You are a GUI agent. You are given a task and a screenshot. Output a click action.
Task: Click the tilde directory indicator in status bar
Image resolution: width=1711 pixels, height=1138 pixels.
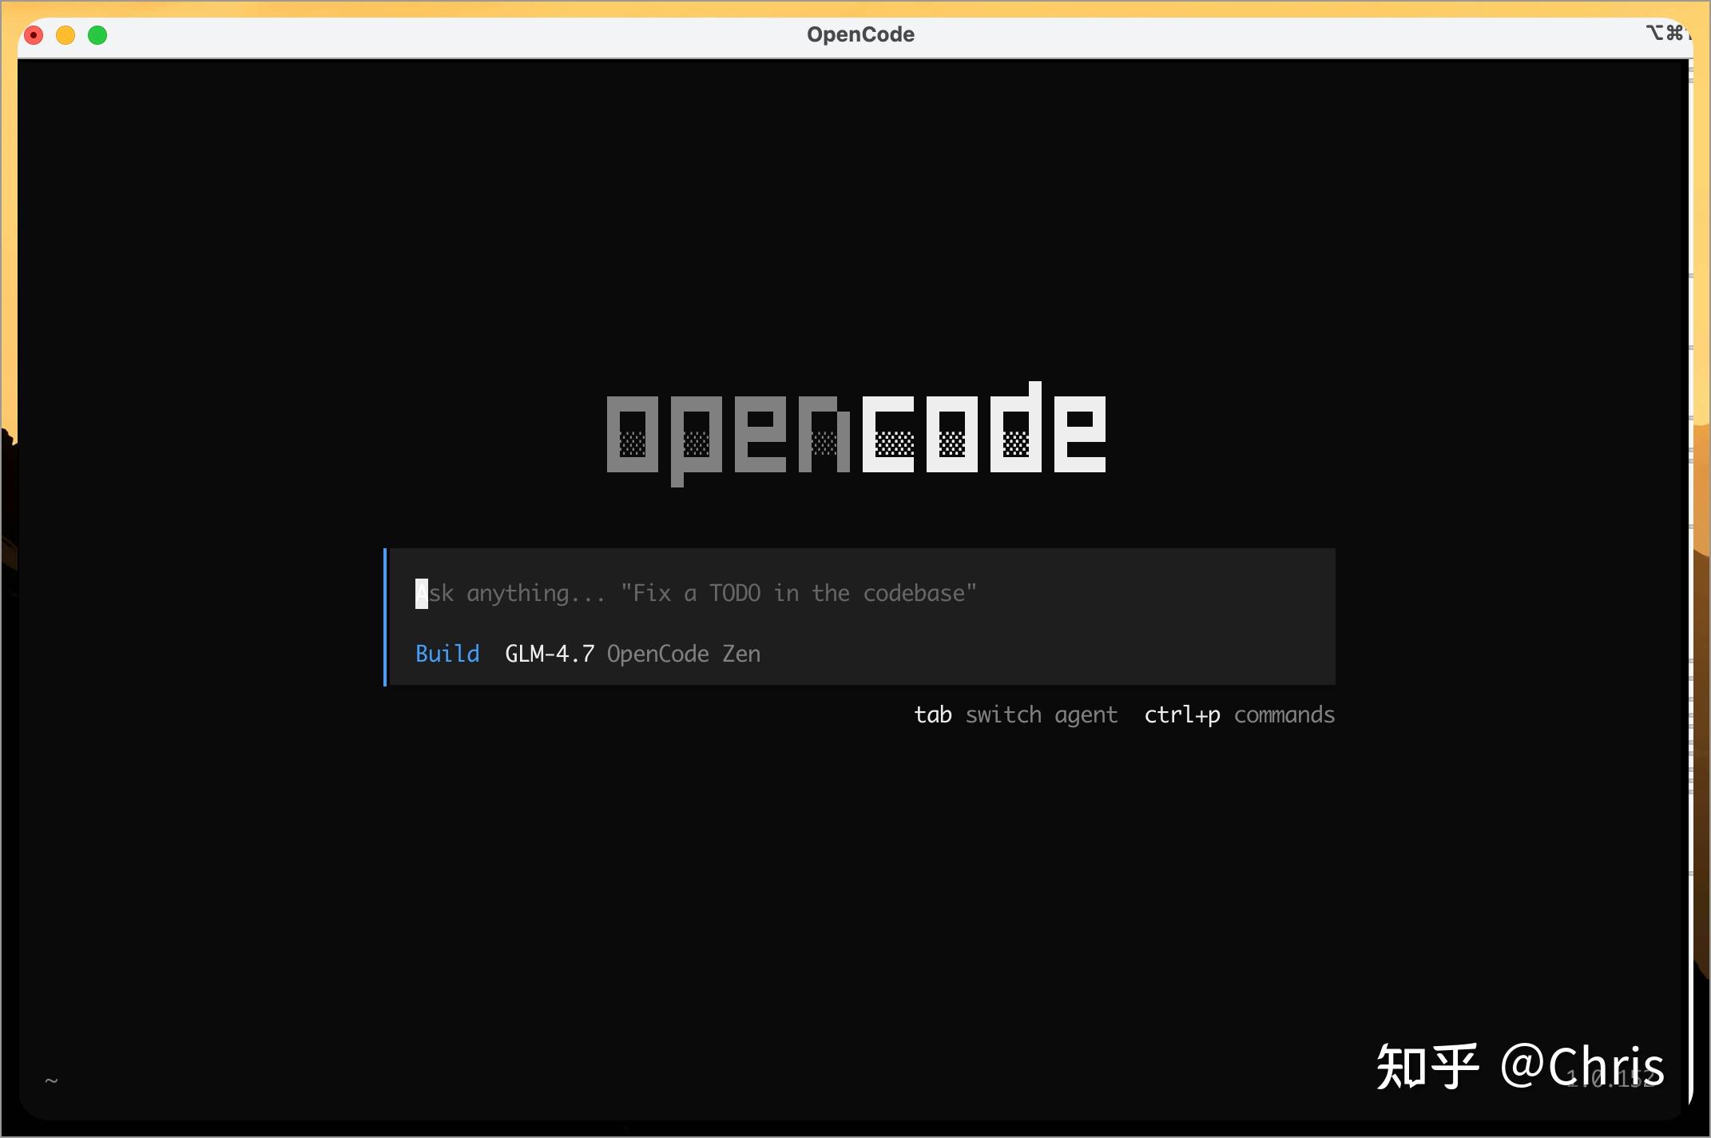pos(51,1080)
